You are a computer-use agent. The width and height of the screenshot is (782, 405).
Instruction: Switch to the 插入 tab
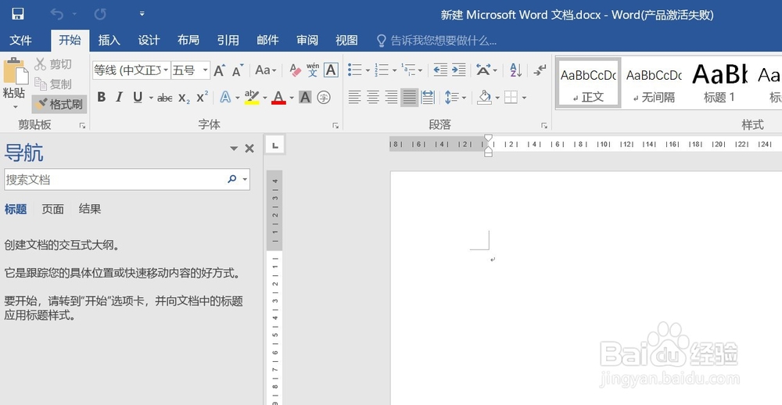tap(109, 41)
